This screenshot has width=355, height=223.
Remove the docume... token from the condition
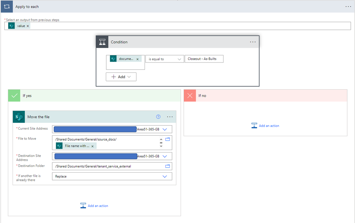[x=138, y=59]
